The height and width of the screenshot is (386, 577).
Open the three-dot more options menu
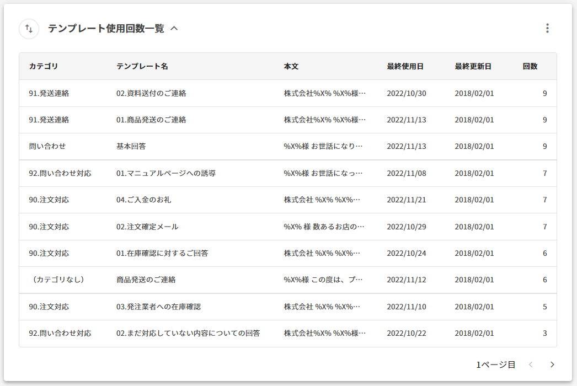point(547,28)
